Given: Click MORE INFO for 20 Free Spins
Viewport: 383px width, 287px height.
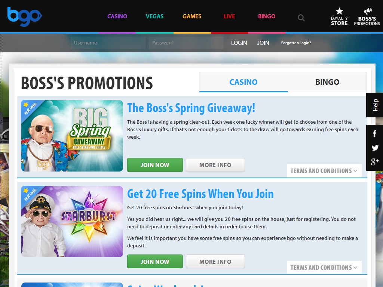Looking at the screenshot, I should tap(215, 262).
